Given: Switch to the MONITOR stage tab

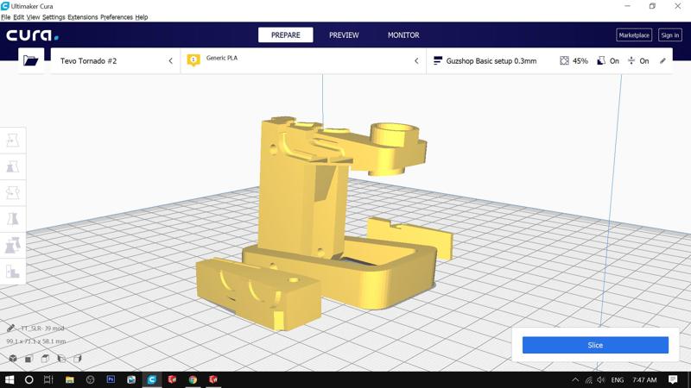Looking at the screenshot, I should point(403,35).
